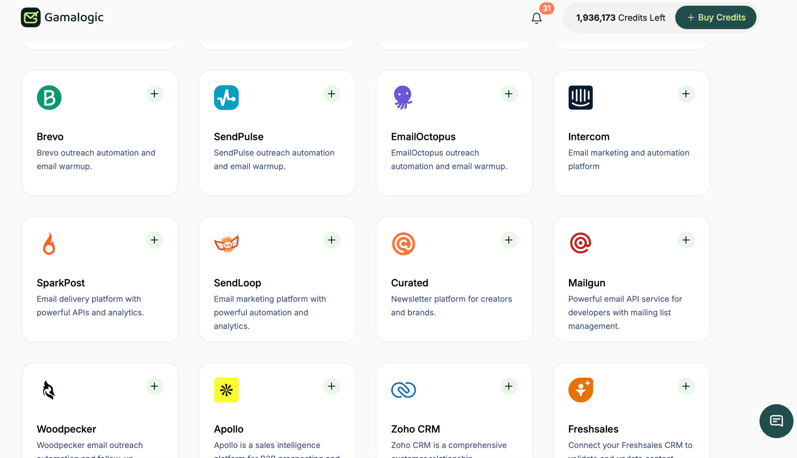Click the EmailOctopus octopus icon
Viewport: 797px width, 458px height.
coord(403,98)
